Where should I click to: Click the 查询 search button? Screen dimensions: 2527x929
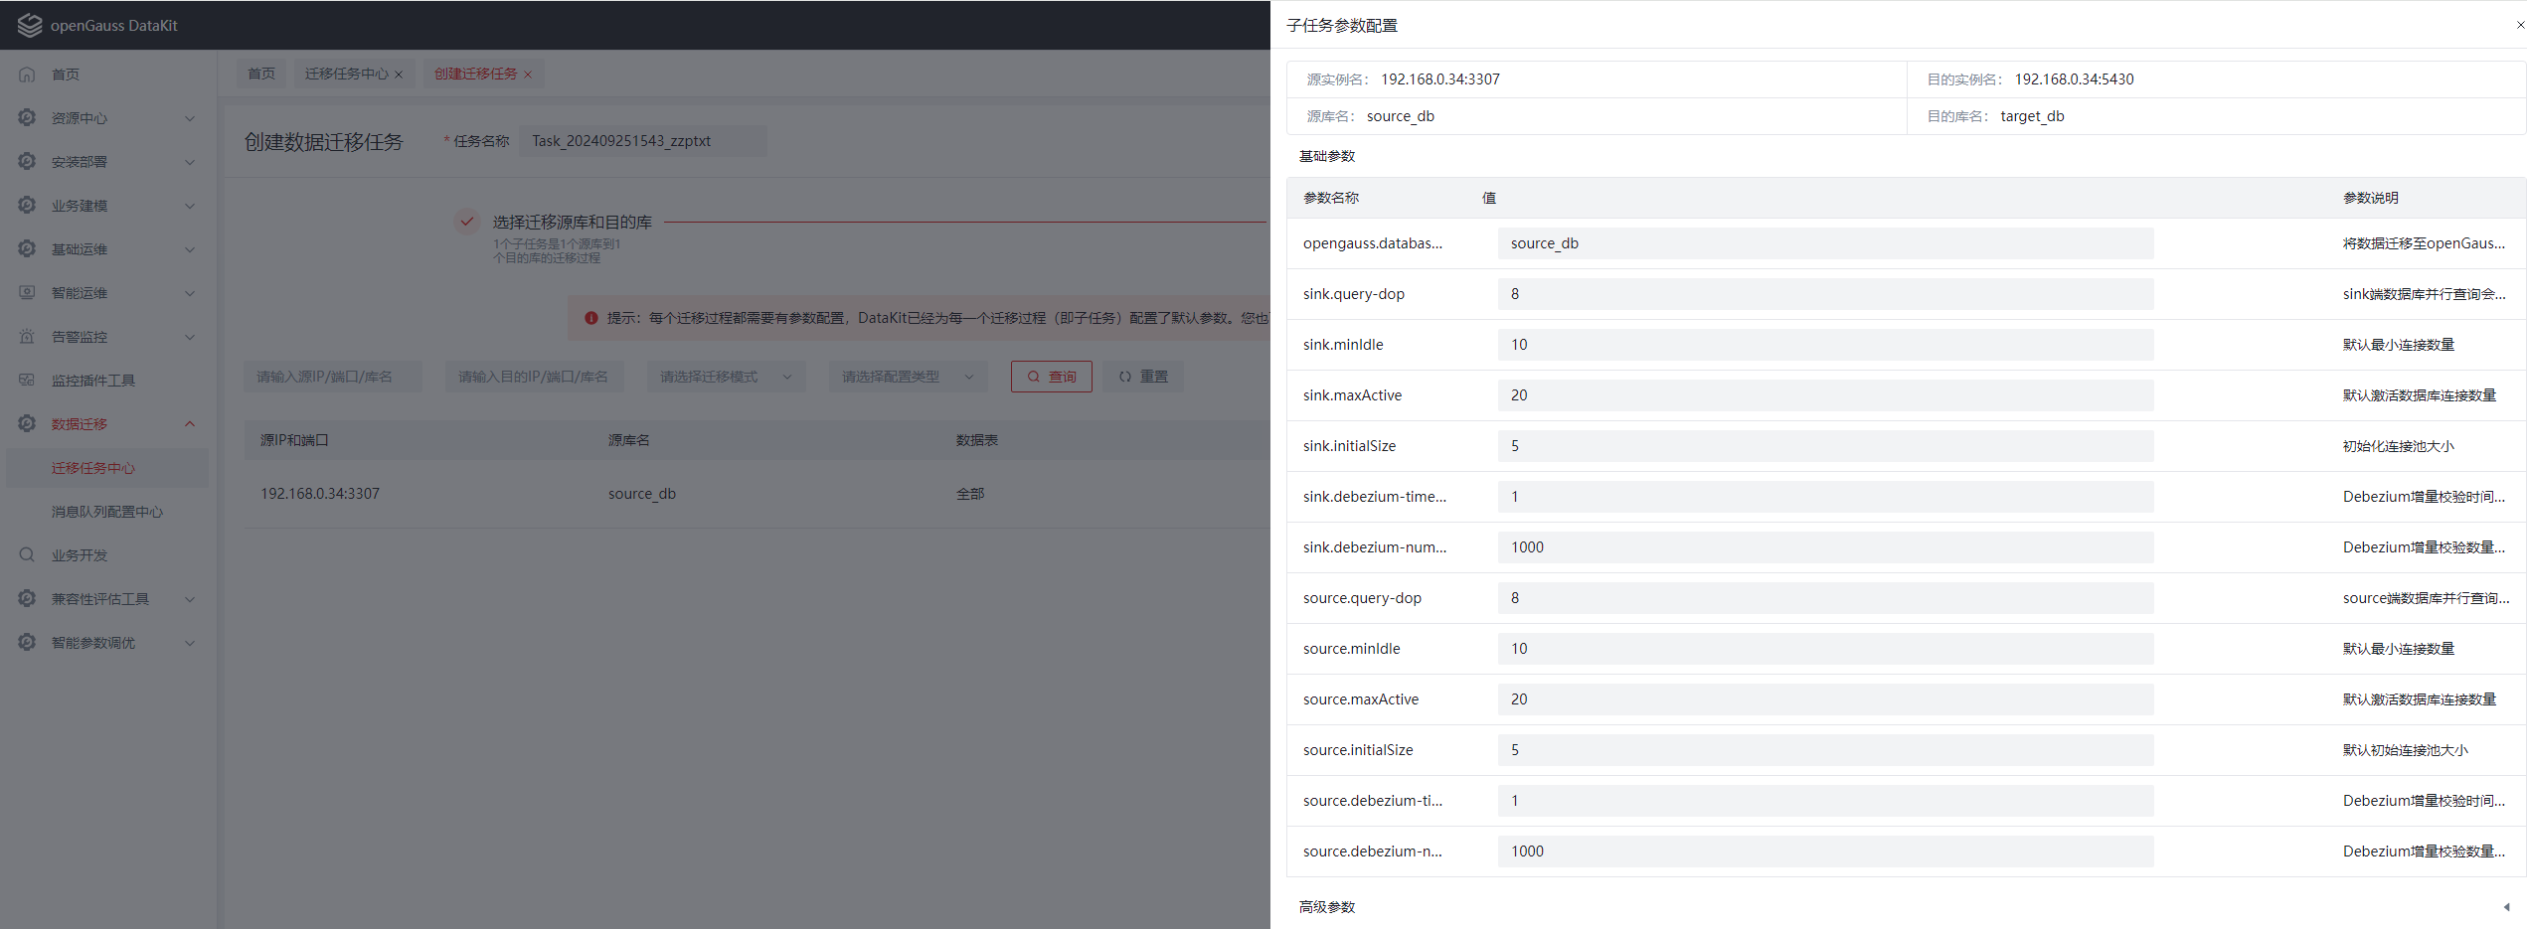click(1051, 376)
